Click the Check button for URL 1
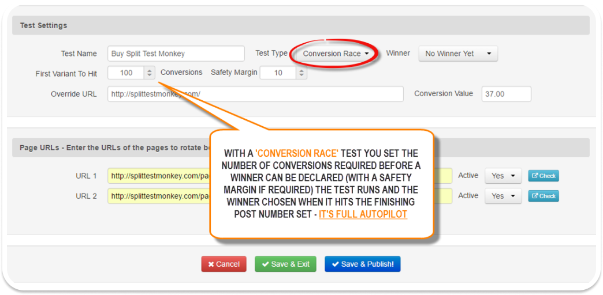This screenshot has height=295, width=603. (544, 176)
